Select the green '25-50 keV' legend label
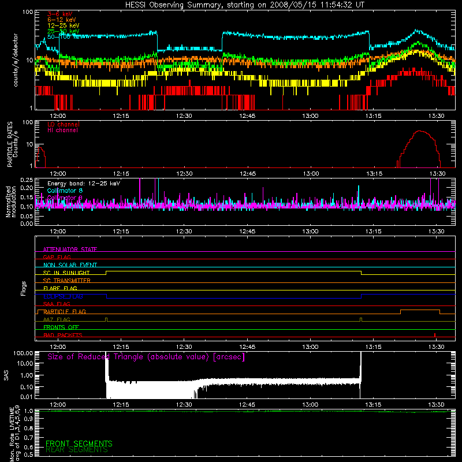 [x=64, y=31]
